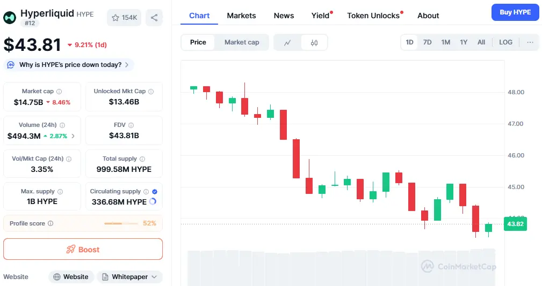Viewport: 542px width, 286px height.
Task: Expand Volume (24h) details chevron
Action: pos(73,136)
